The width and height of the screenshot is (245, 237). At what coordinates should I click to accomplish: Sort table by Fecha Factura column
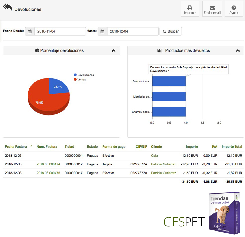[x=16, y=146]
